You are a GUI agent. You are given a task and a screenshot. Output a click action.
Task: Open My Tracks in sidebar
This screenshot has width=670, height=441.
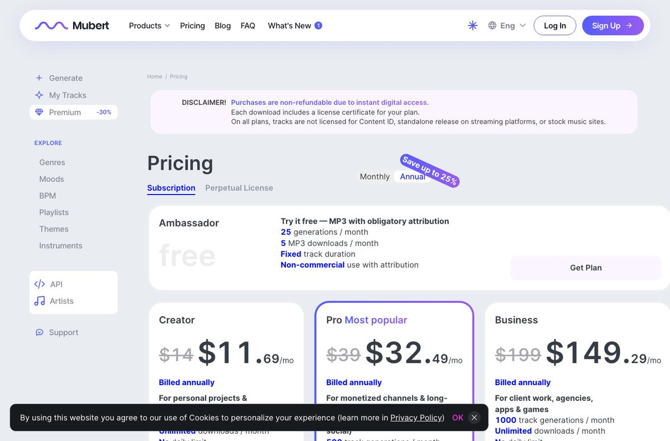tap(68, 95)
